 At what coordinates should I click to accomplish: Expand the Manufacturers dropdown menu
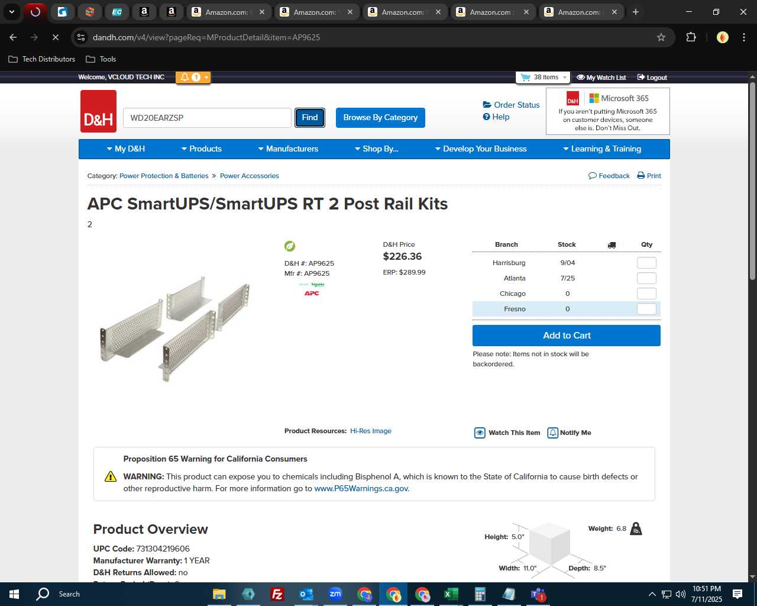(x=288, y=149)
